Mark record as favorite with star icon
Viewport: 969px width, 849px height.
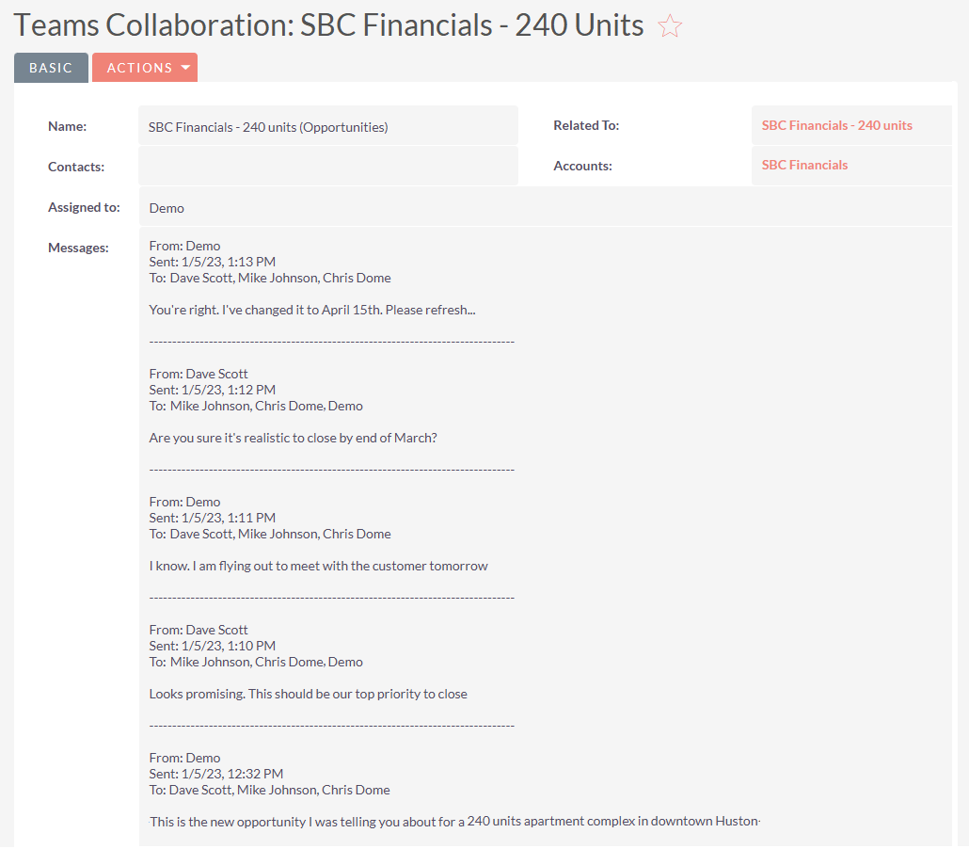click(x=669, y=26)
